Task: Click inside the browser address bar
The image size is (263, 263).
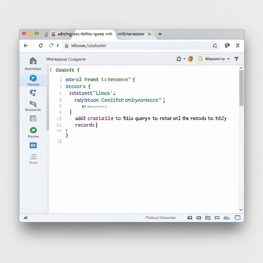Action: click(140, 46)
